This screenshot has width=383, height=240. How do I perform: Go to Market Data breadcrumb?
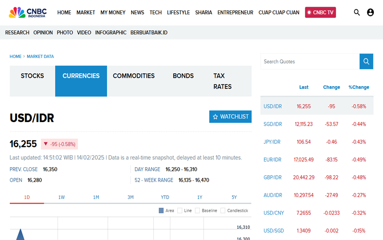(x=40, y=56)
